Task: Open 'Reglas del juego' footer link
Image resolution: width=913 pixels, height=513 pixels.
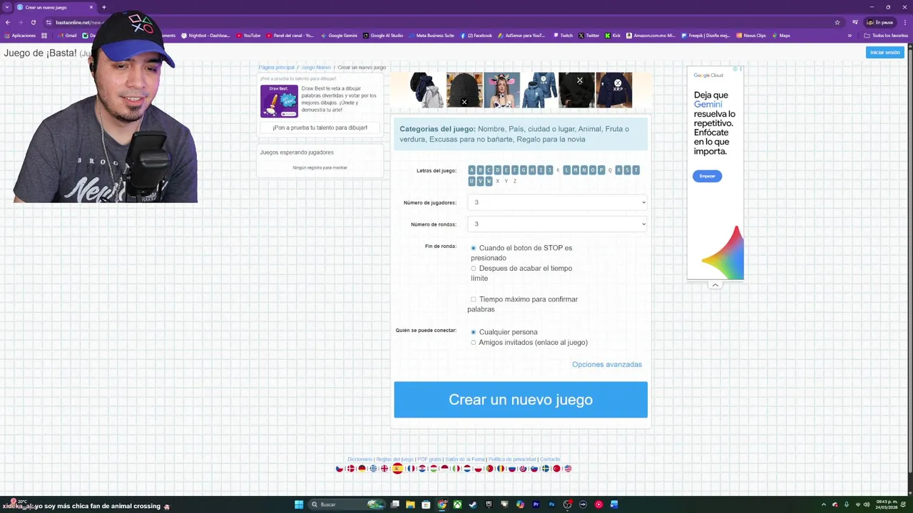Action: point(394,460)
